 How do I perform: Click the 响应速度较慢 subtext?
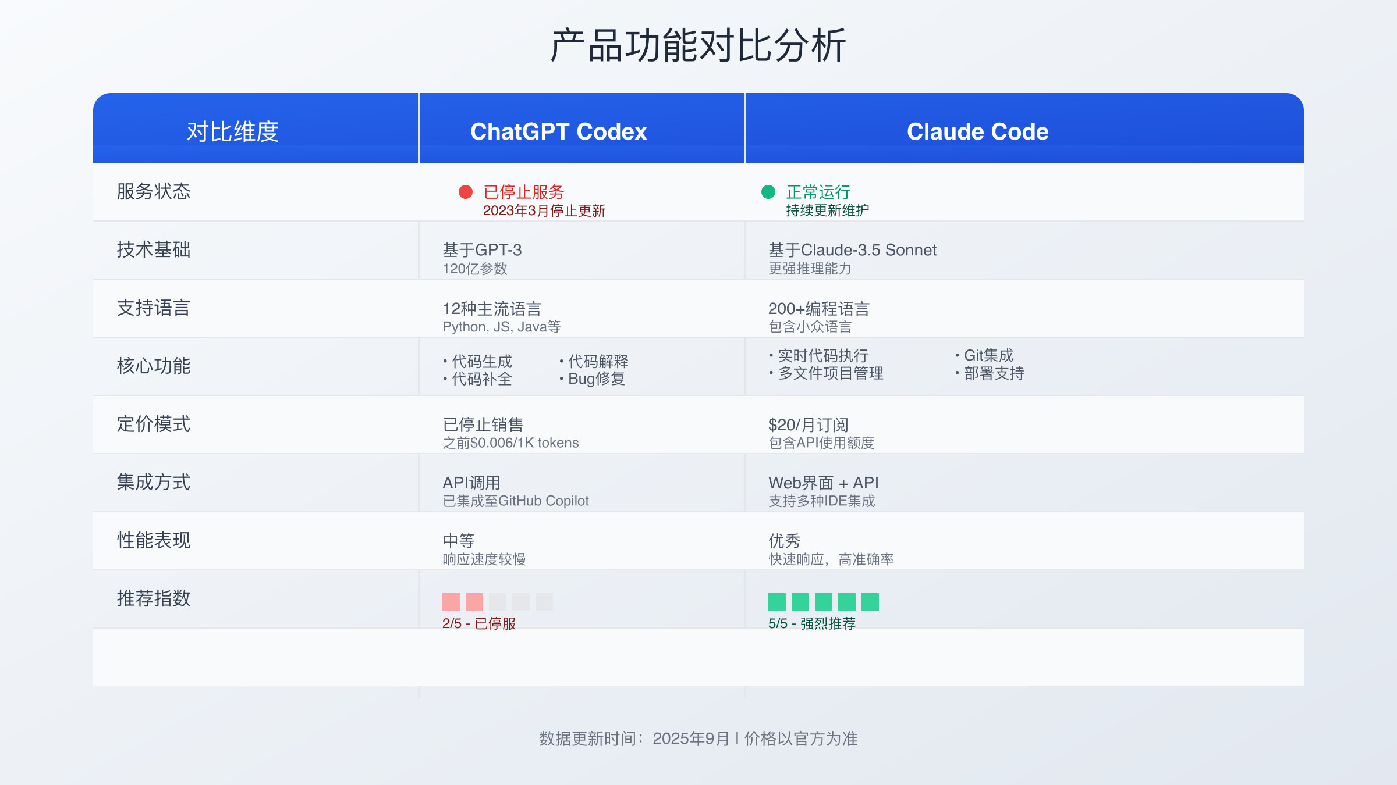484,559
